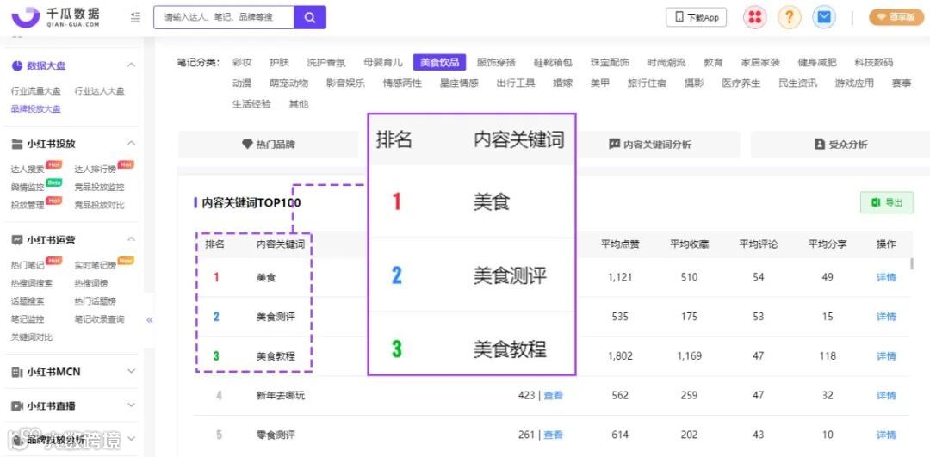
Task: Click the green 导出 export button
Action: pos(887,203)
